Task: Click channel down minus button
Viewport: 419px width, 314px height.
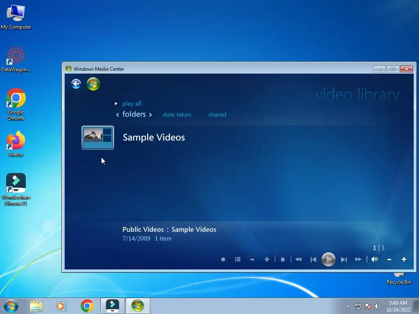Action: coord(252,260)
